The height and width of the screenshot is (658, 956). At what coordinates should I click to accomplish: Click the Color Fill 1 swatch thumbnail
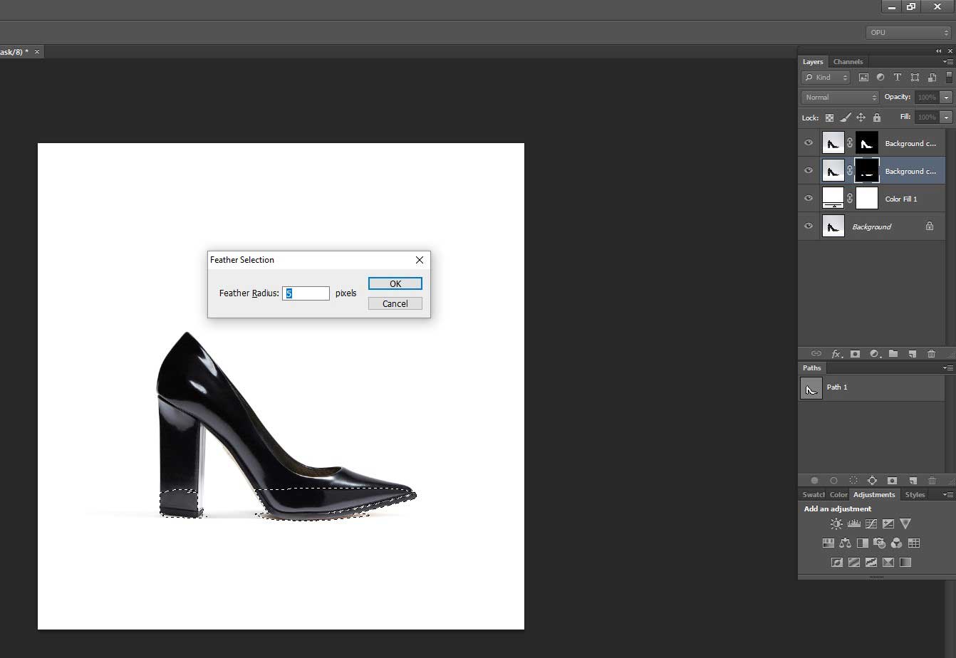(x=833, y=199)
